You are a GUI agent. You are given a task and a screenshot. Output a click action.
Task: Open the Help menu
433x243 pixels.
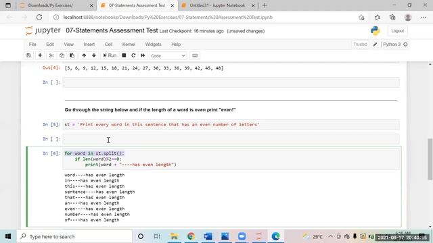tap(176, 45)
